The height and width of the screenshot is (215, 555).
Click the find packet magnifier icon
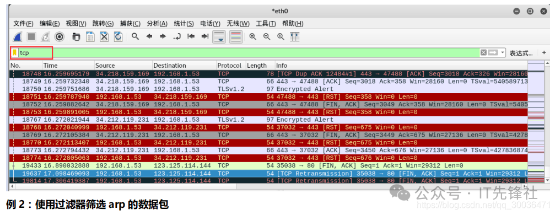pos(135,36)
